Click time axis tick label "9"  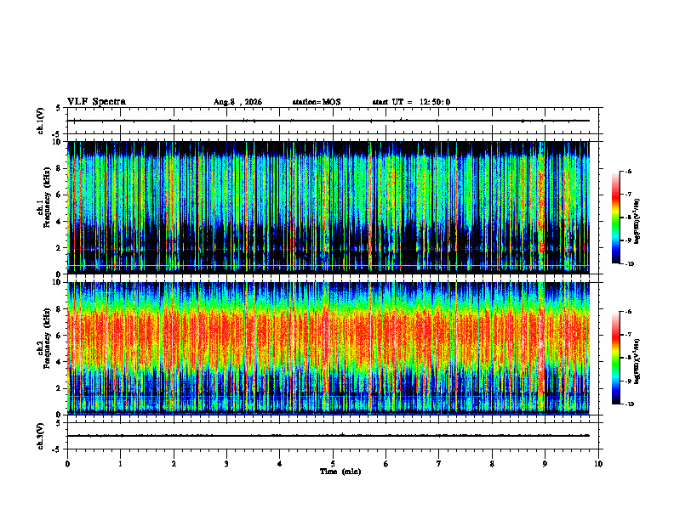point(545,464)
